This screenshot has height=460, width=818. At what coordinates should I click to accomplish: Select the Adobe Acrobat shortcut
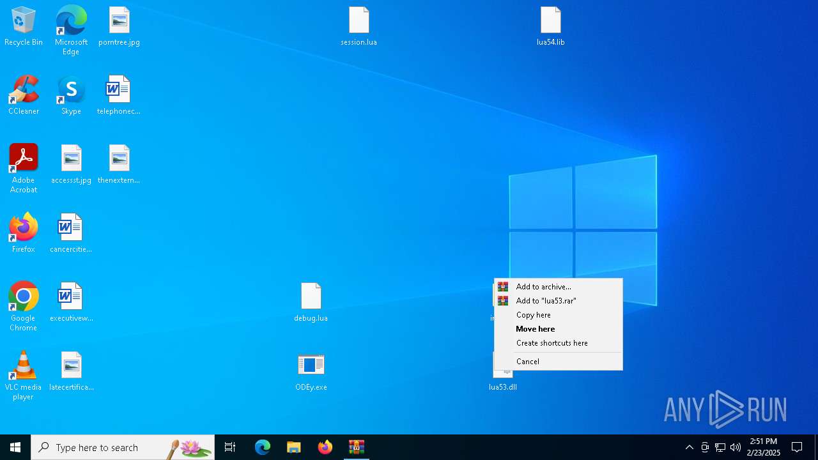pos(24,169)
